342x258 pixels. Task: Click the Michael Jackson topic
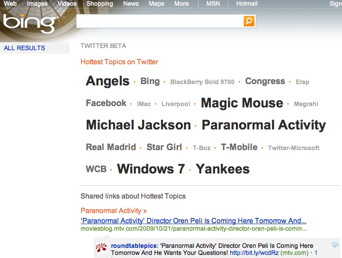(x=139, y=125)
